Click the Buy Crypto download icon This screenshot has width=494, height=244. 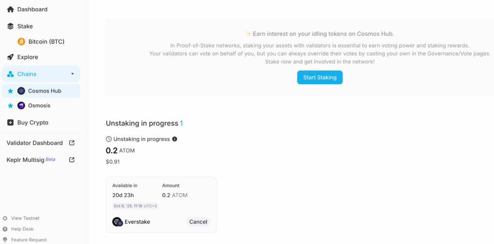click(11, 123)
